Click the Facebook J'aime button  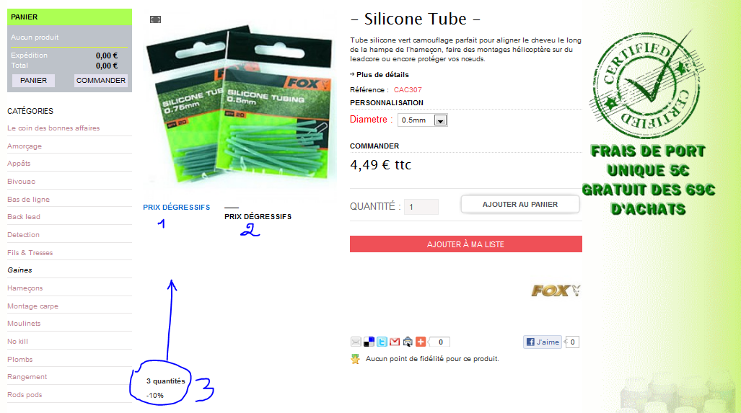coord(543,342)
